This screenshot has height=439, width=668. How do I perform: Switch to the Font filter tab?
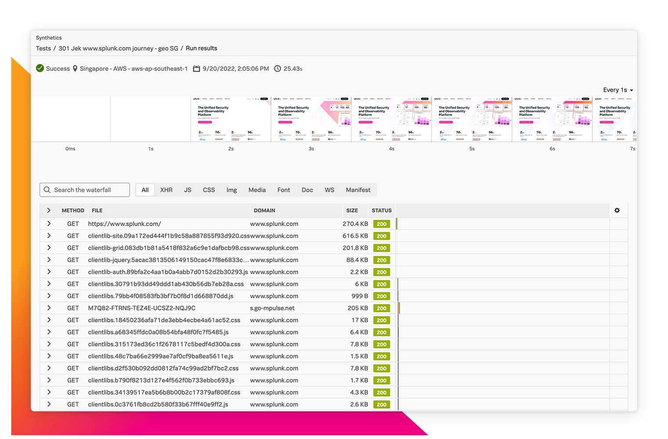tap(283, 190)
